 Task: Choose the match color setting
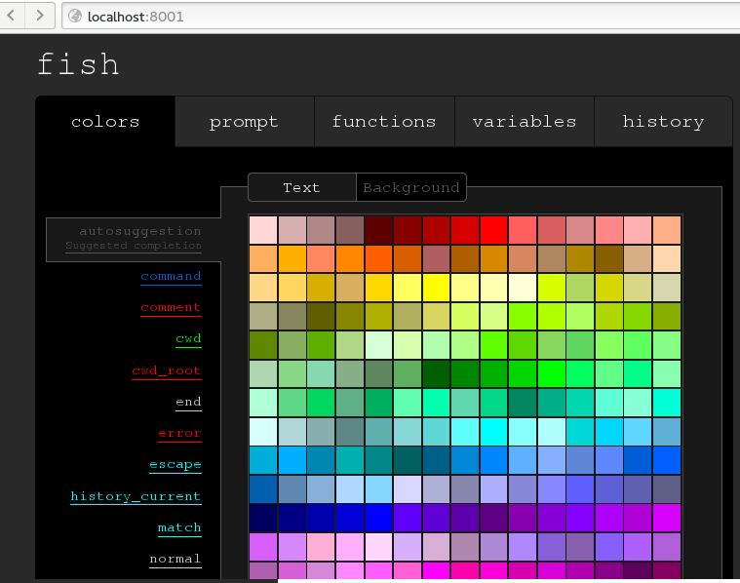[x=179, y=527]
